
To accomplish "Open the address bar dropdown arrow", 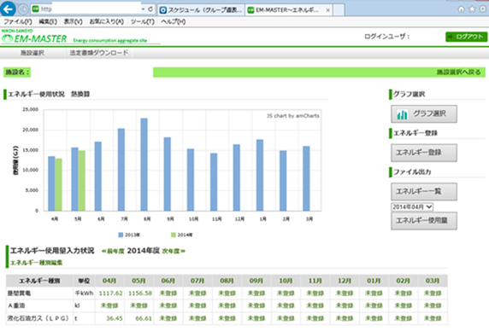I will (x=143, y=9).
